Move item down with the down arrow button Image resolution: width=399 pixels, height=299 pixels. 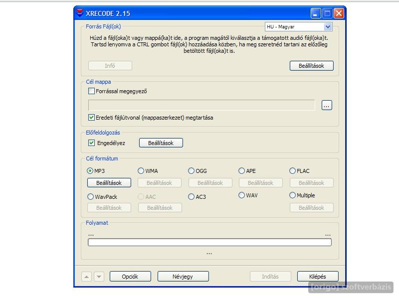[99, 277]
